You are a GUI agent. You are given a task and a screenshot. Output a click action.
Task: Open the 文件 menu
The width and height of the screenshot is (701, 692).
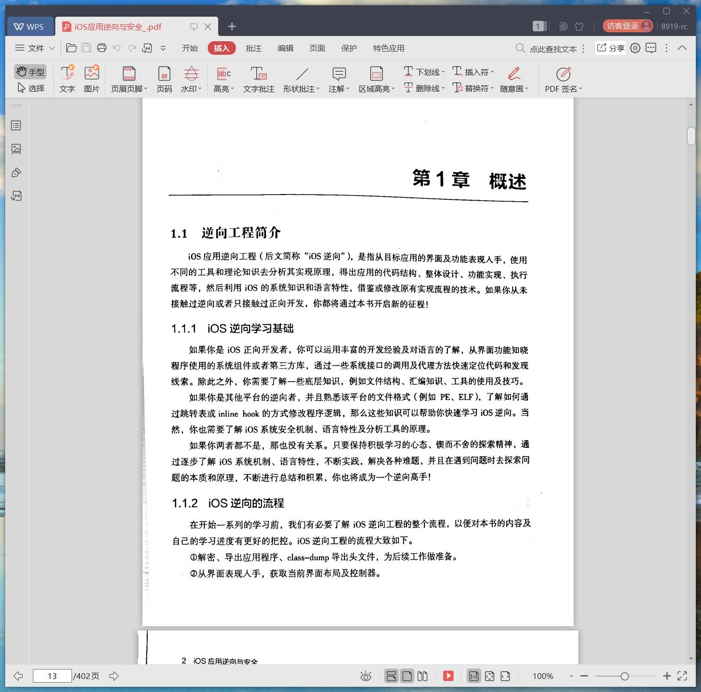pyautogui.click(x=35, y=48)
